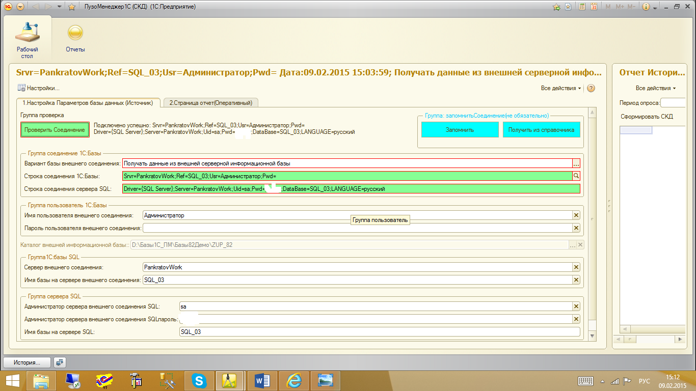Click Вариант базы внешнего соединения field
Screen dimensions: 696x391
pyautogui.click(x=347, y=163)
